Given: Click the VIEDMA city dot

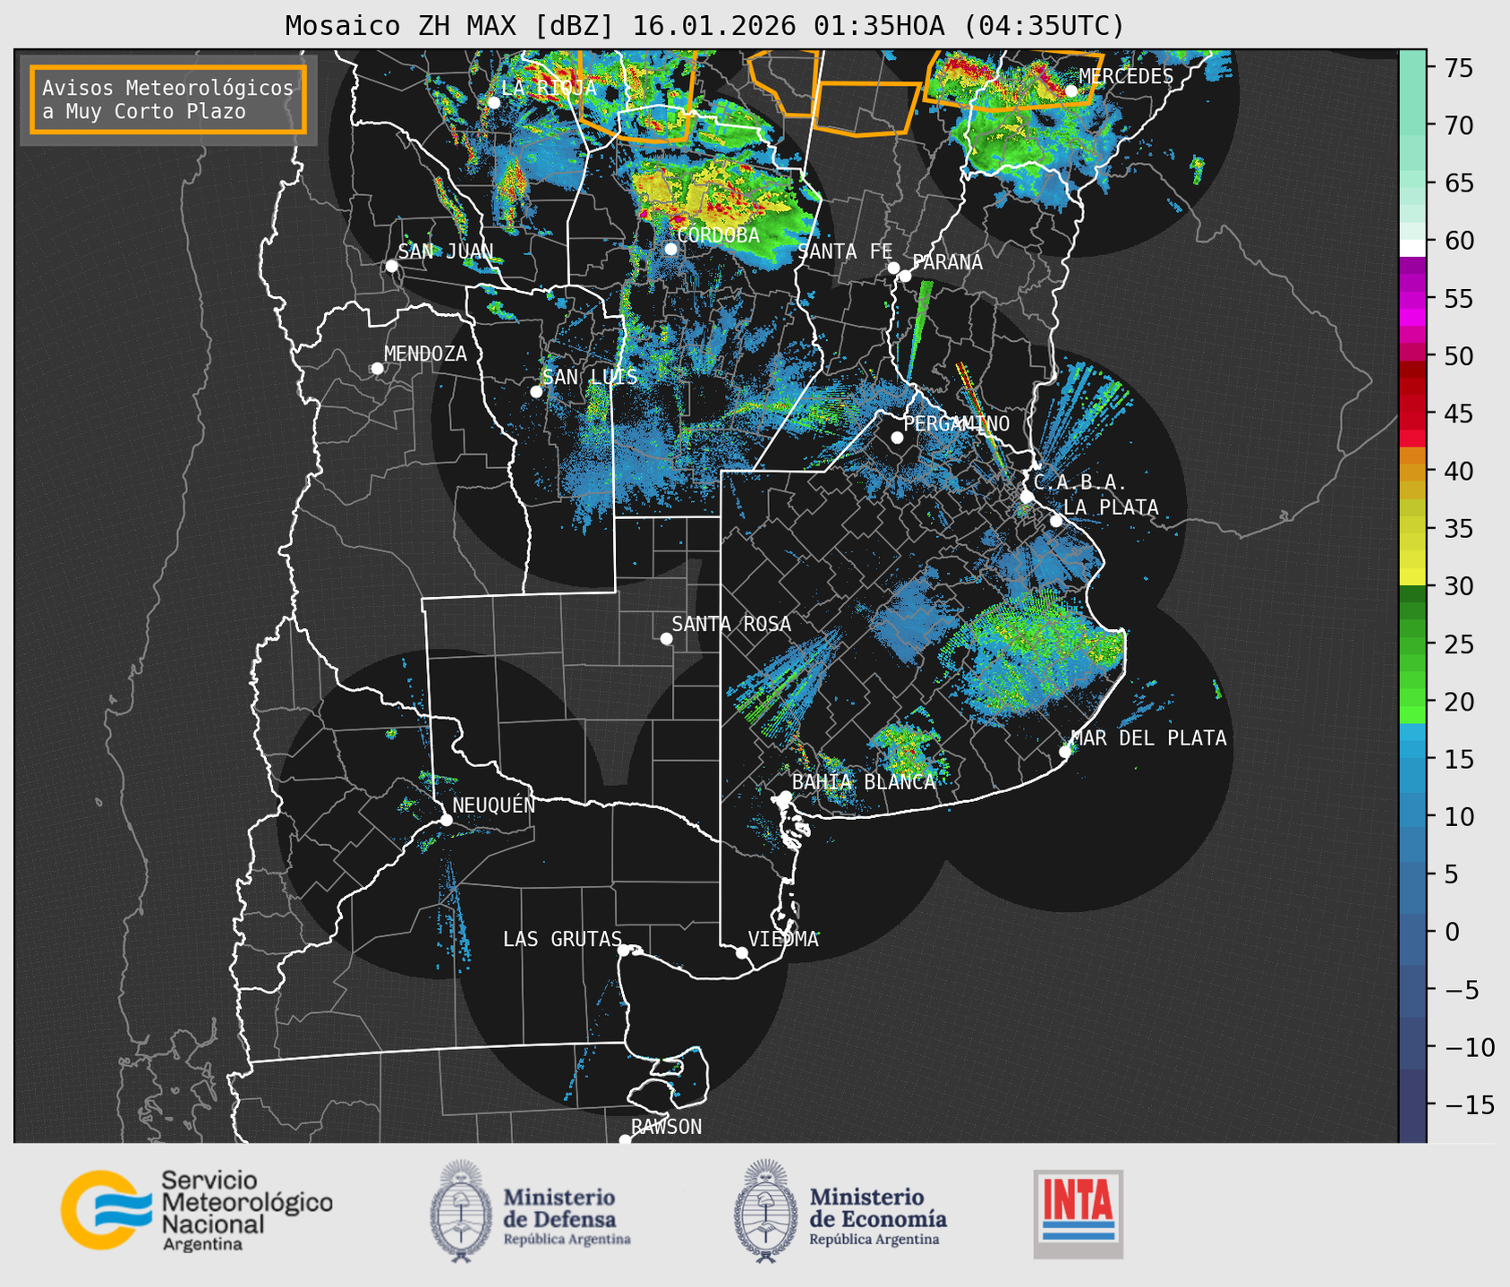Looking at the screenshot, I should 742,952.
